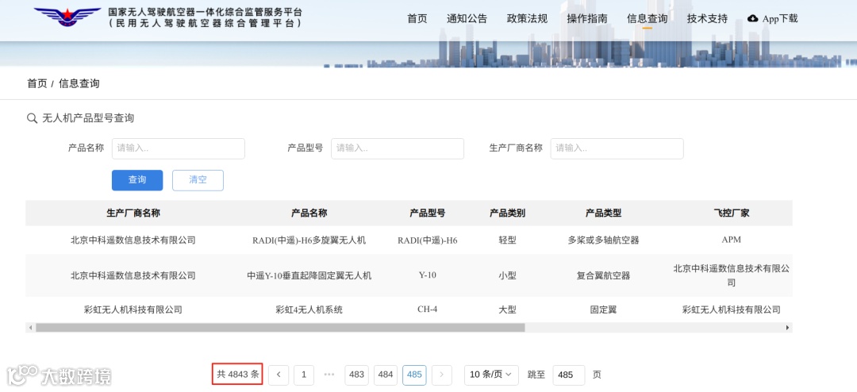The width and height of the screenshot is (857, 392).
Task: Click the 产品型号 column header
Action: pos(428,213)
